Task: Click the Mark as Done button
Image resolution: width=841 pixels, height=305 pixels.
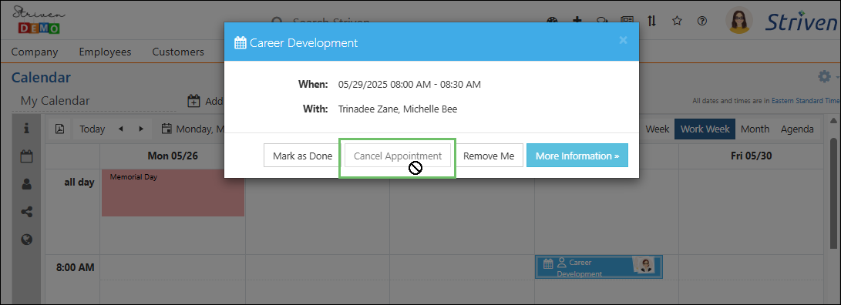Action: (302, 156)
